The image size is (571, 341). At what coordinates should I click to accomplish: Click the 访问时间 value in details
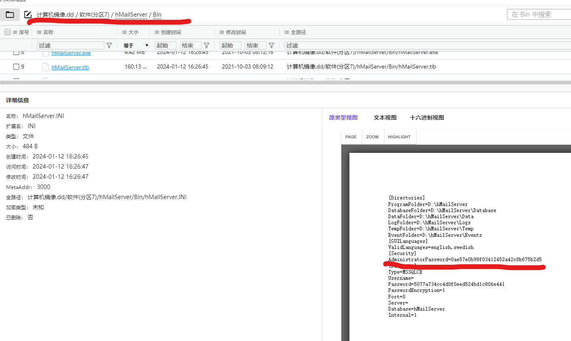coord(60,167)
